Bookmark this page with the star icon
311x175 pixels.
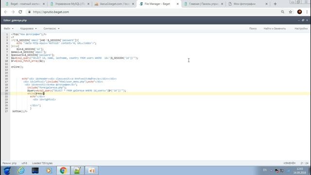point(291,12)
